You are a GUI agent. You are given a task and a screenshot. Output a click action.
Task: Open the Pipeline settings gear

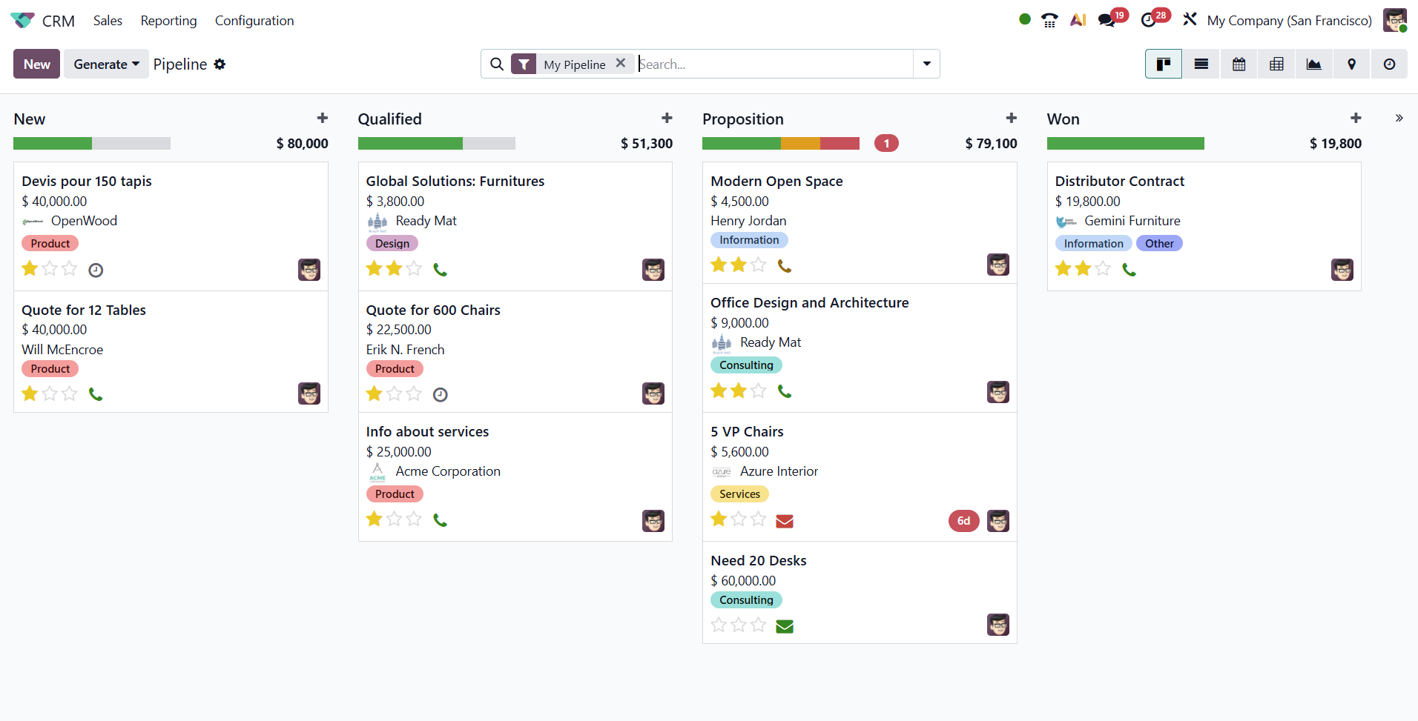tap(220, 64)
